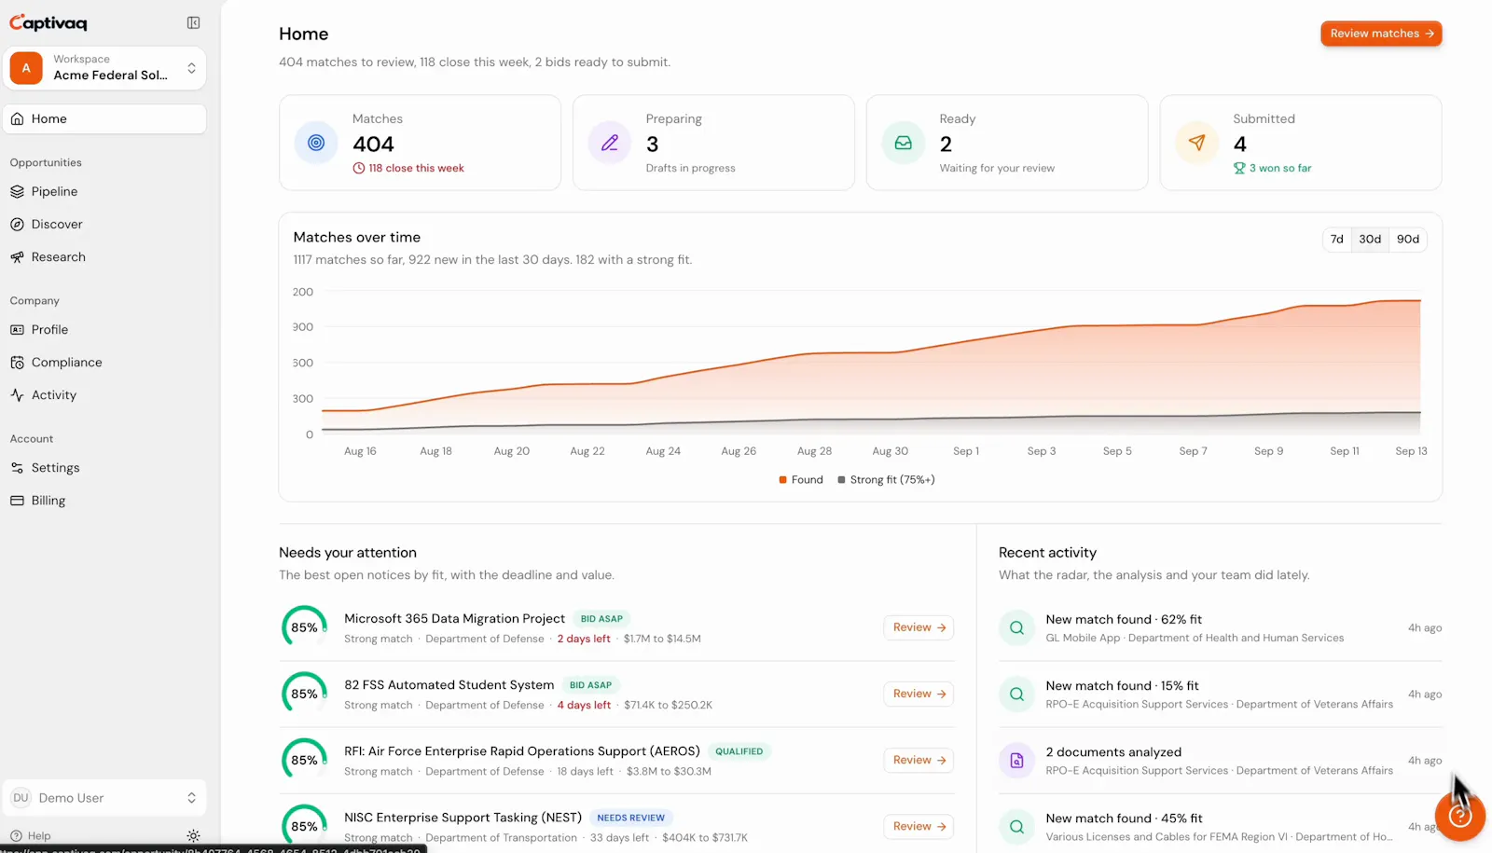Open Help at the sidebar bottom
Screen dimensions: 1492x853
point(31,835)
